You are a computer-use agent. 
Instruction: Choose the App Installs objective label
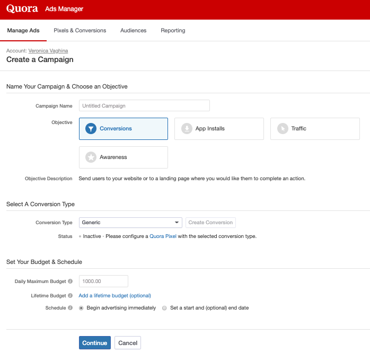[210, 129]
